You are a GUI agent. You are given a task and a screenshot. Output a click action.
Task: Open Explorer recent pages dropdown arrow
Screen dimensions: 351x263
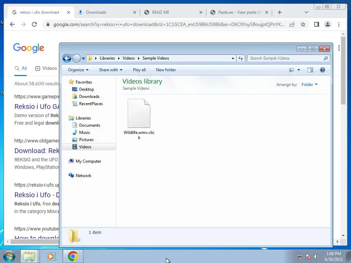84,59
